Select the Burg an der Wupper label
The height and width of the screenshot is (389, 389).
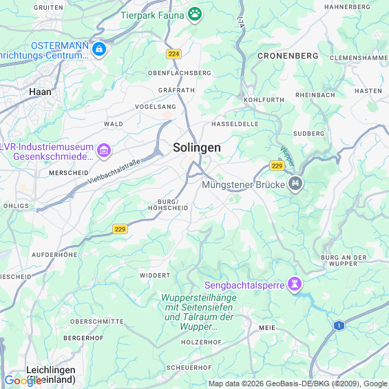pos(344,261)
